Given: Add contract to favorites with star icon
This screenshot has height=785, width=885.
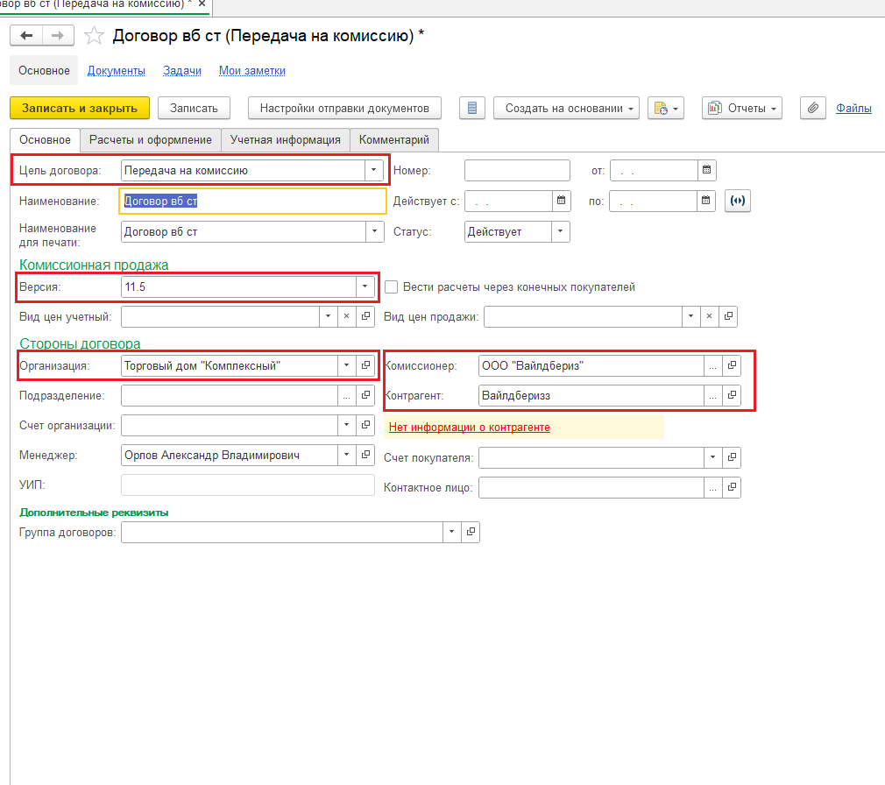Looking at the screenshot, I should pyautogui.click(x=94, y=36).
